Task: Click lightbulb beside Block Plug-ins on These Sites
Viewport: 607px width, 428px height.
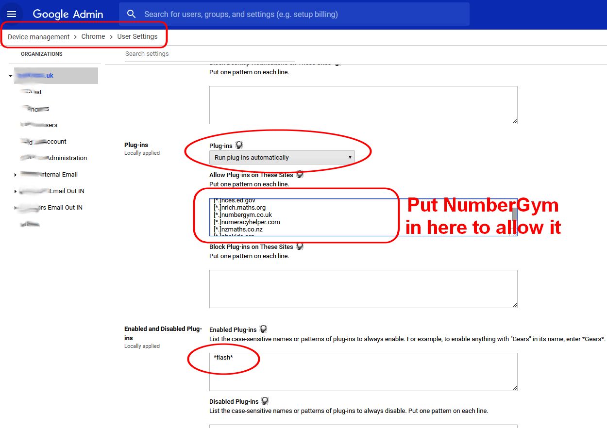Action: tap(300, 247)
